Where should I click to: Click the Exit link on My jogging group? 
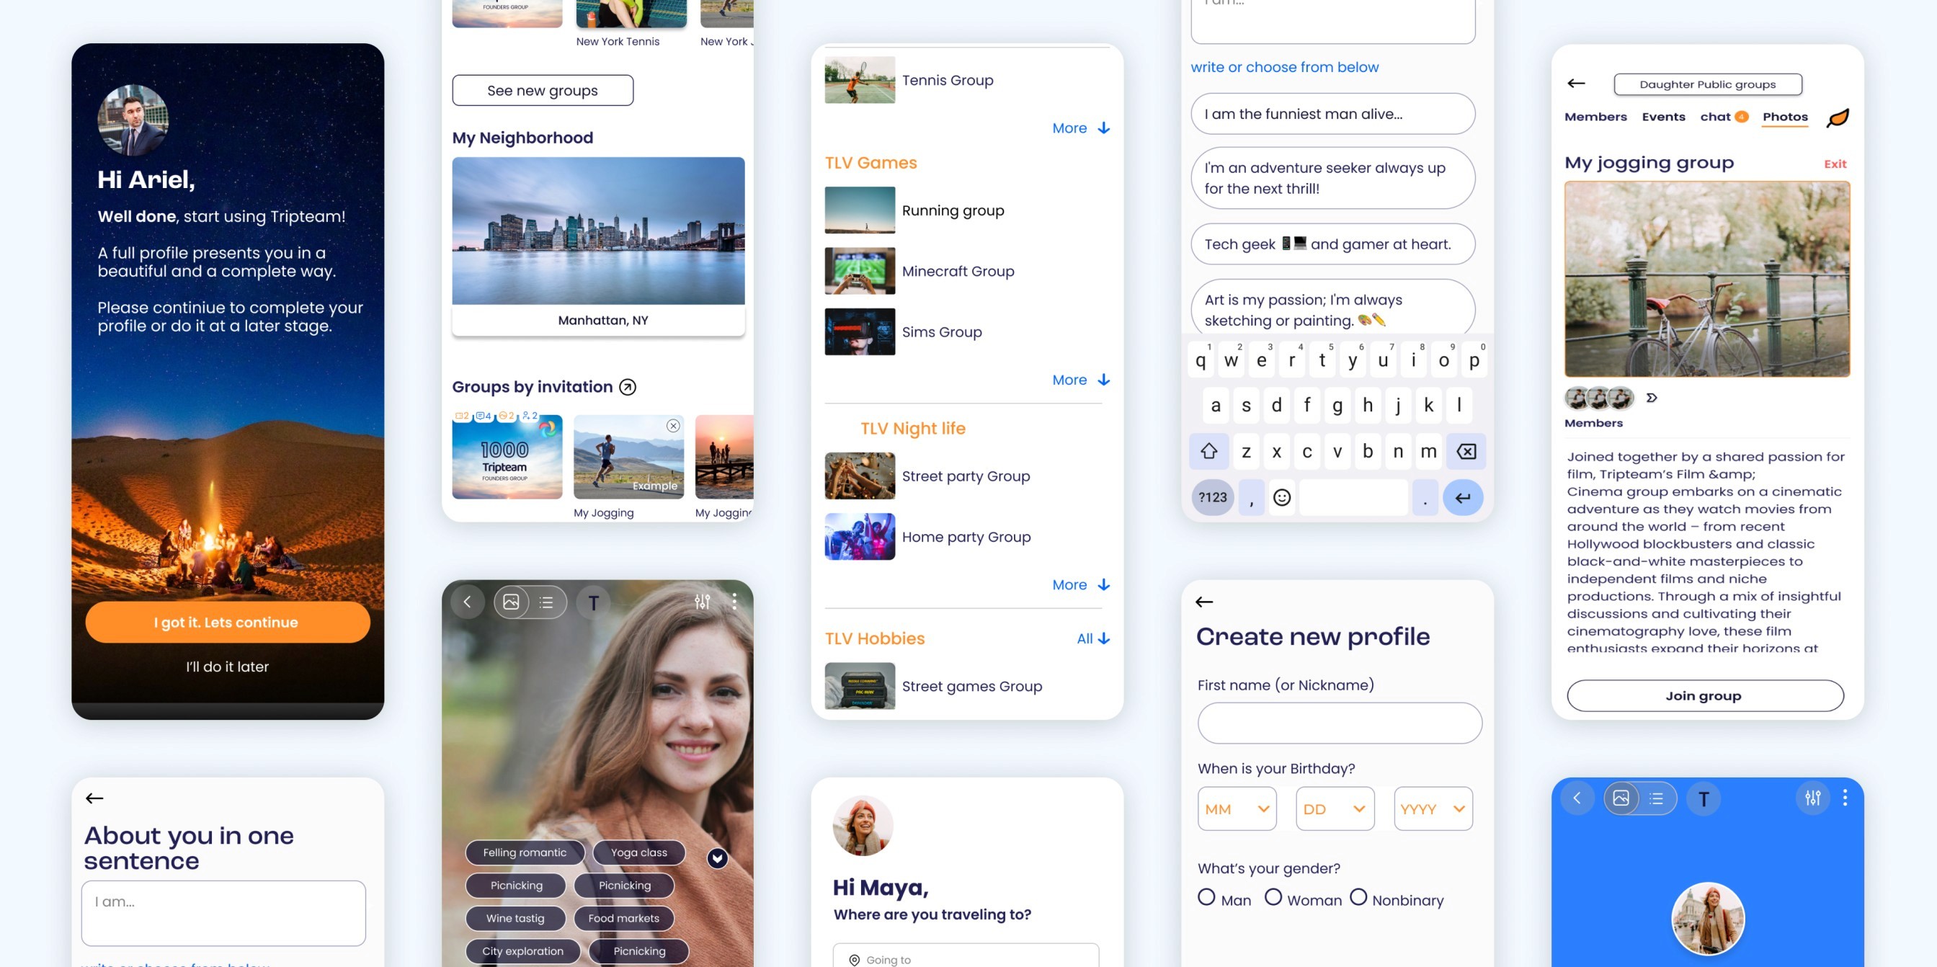pyautogui.click(x=1835, y=164)
